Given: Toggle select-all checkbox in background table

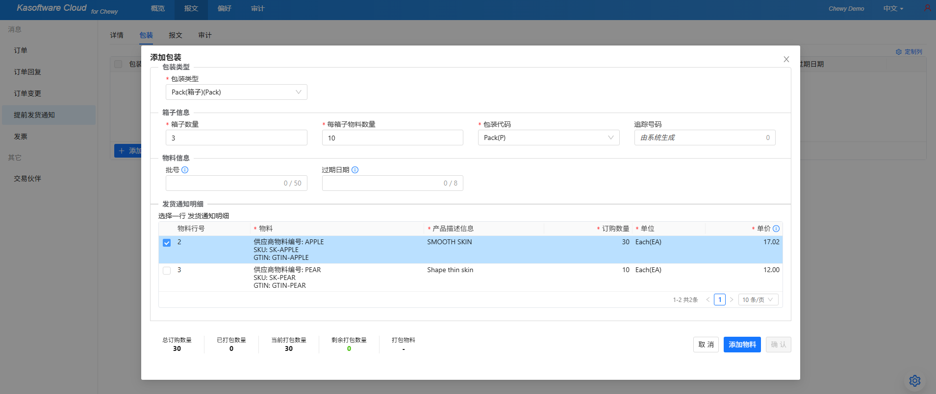Looking at the screenshot, I should point(118,64).
